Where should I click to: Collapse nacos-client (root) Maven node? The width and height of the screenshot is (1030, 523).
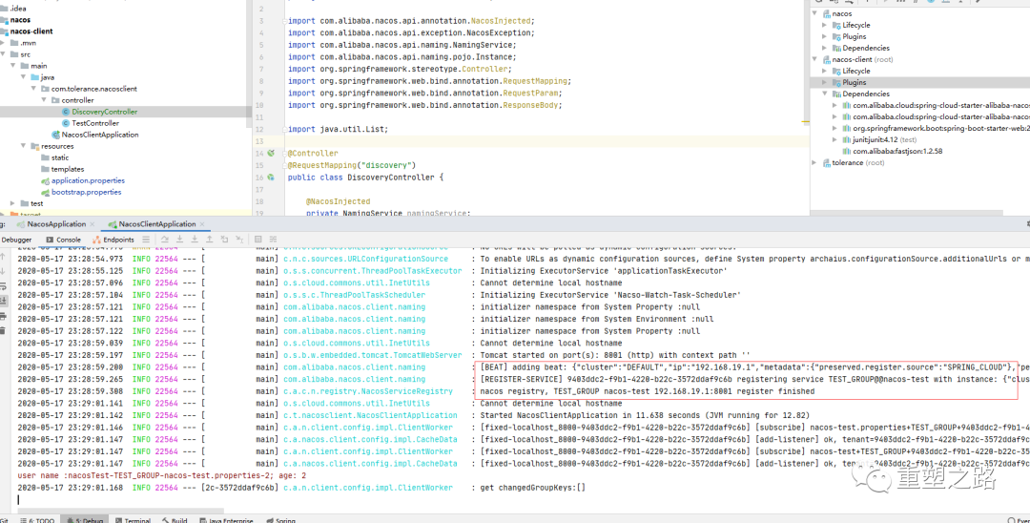[x=815, y=59]
